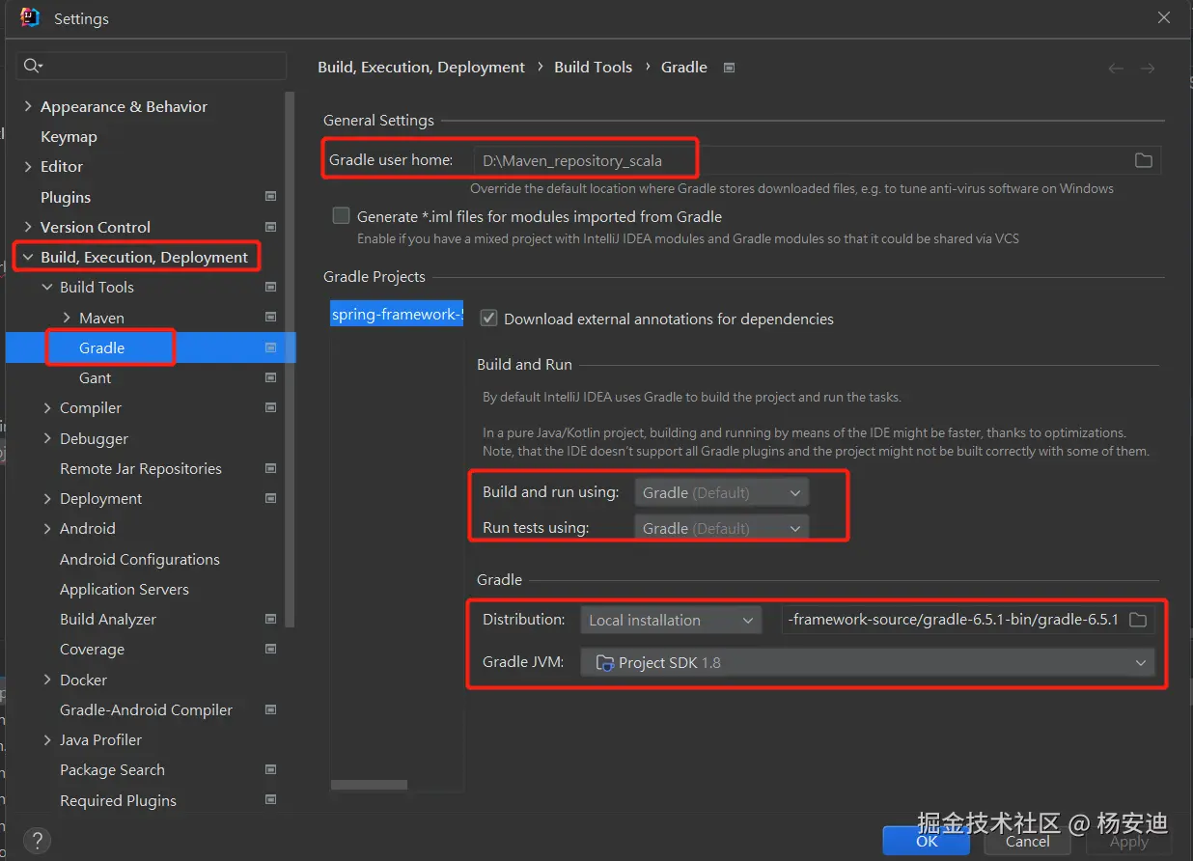
Task: Navigate forward with the right arrow
Action: pyautogui.click(x=1148, y=68)
